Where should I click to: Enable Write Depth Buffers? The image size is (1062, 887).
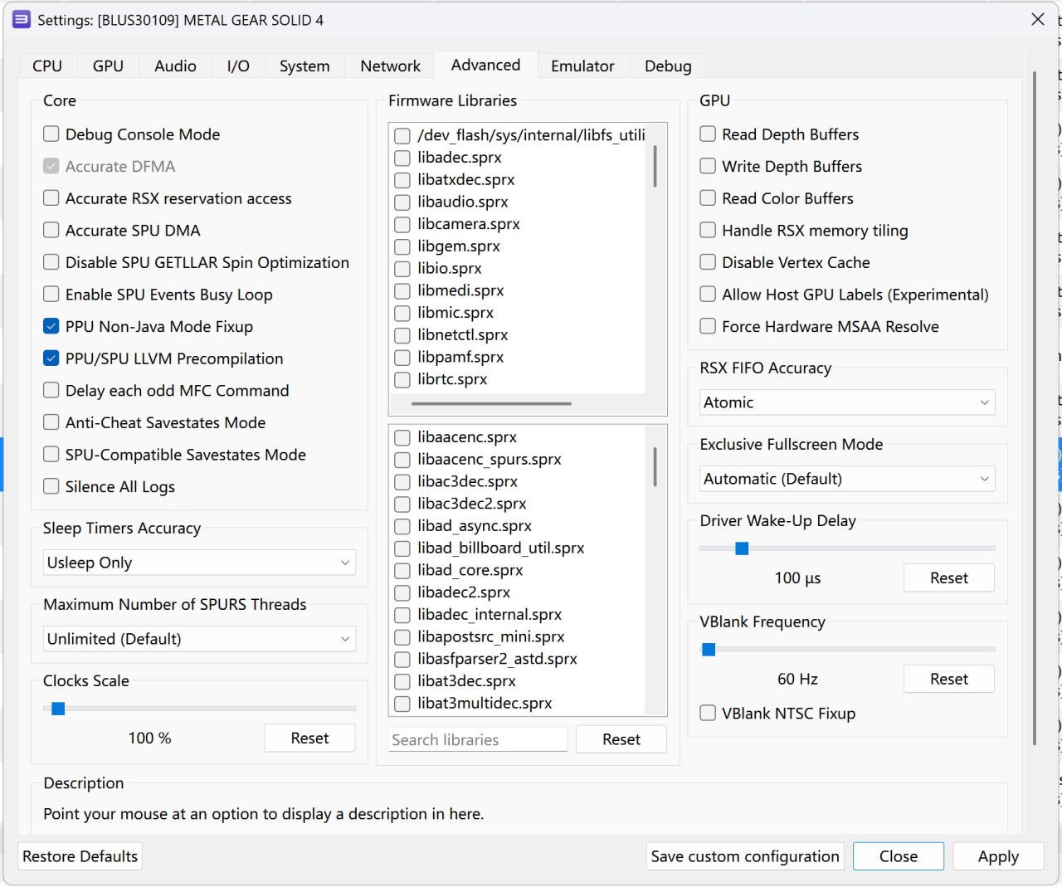tap(708, 166)
